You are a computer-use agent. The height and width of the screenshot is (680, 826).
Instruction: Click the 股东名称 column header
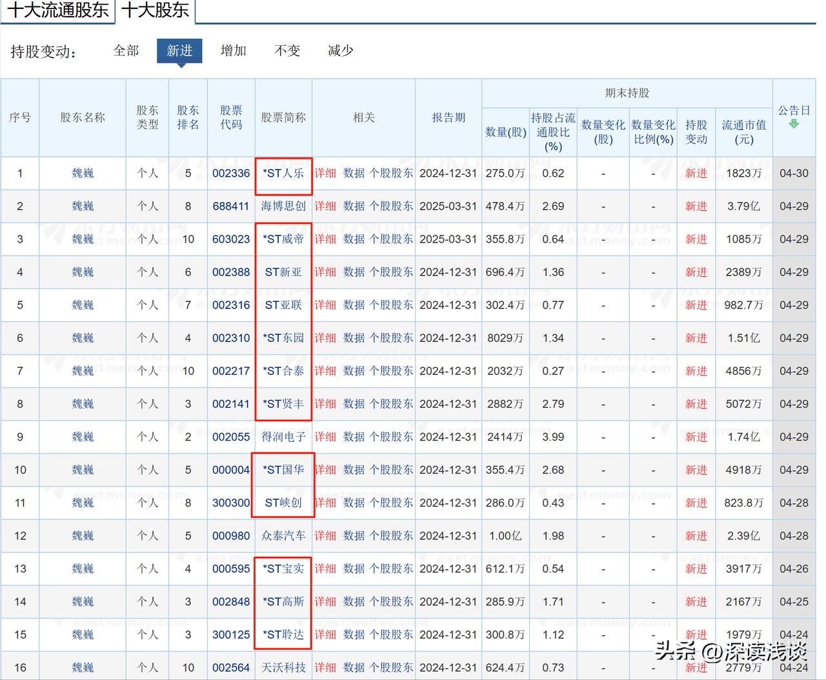pos(83,117)
